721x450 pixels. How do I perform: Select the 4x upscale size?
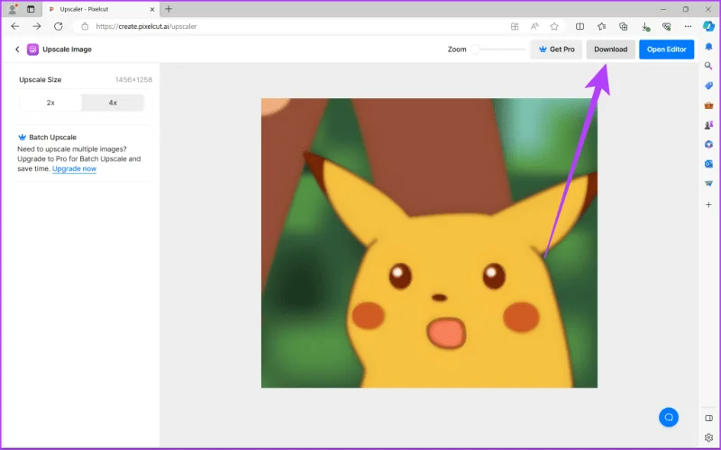coord(113,103)
